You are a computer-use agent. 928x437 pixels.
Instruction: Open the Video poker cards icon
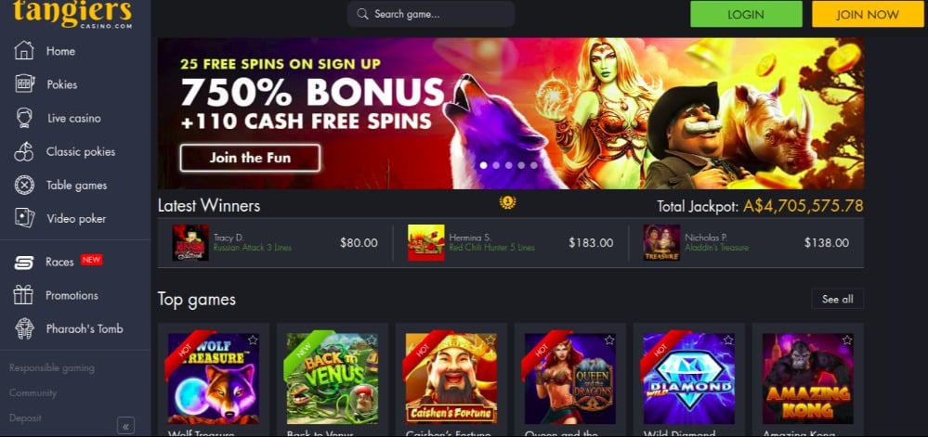(24, 218)
